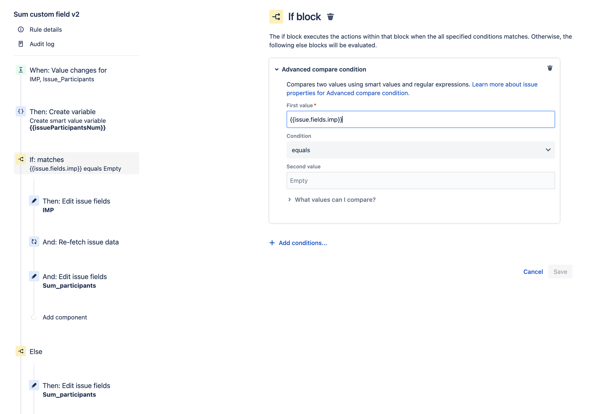The width and height of the screenshot is (606, 414).
Task: Select the If matches branch icon
Action: [21, 159]
